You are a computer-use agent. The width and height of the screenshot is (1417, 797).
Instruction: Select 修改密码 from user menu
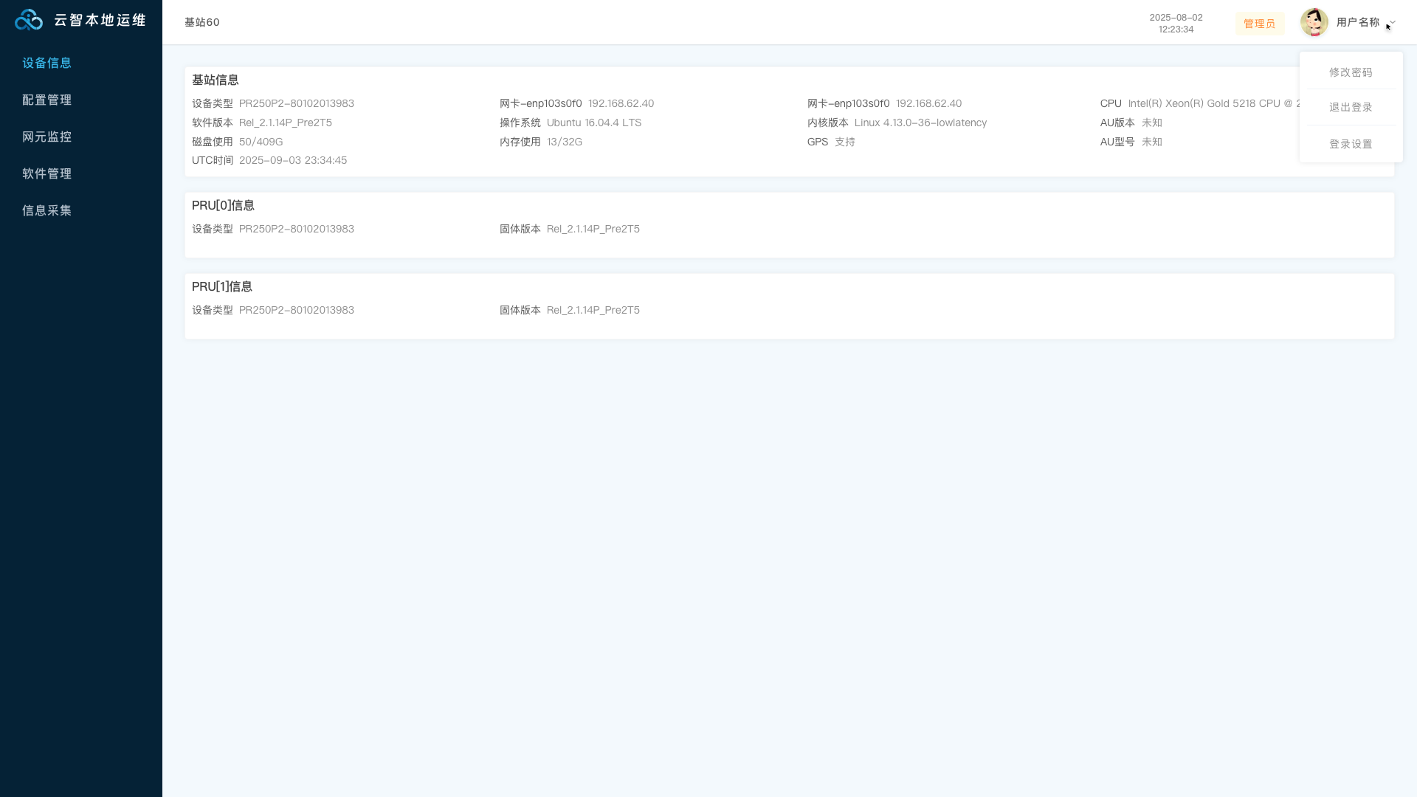coord(1351,72)
